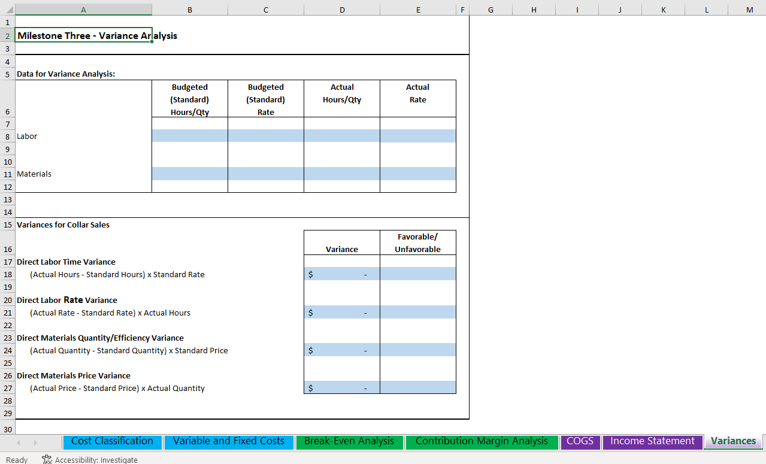The width and height of the screenshot is (766, 464).
Task: Switch to the Cost Classification sheet
Action: pos(112,441)
